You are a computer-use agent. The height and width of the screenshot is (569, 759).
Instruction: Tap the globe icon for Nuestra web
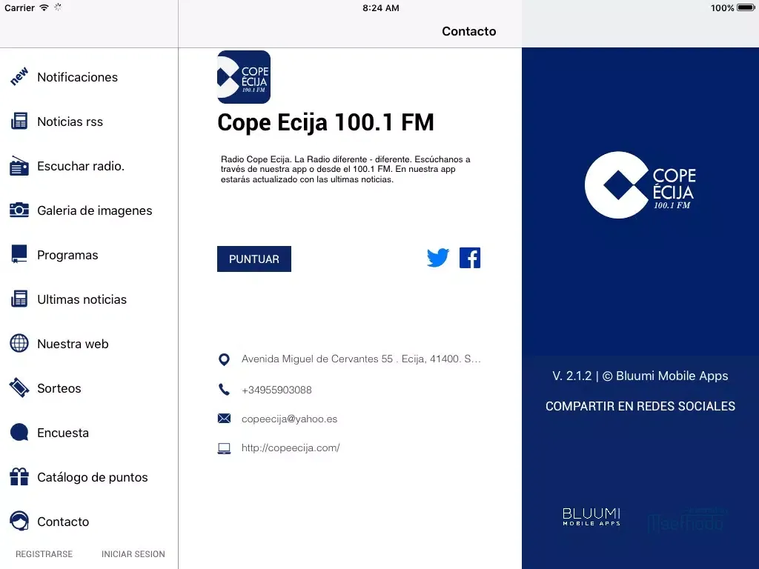tap(19, 344)
